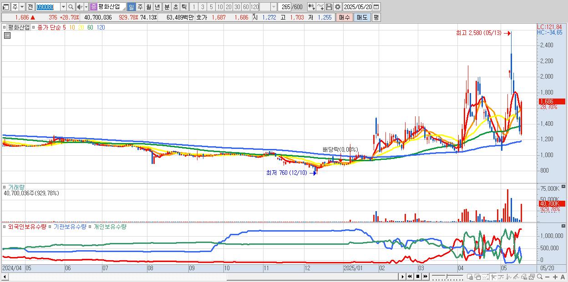Click the zigzag trend line icon
This screenshot has height=282, width=568.
[501, 277]
